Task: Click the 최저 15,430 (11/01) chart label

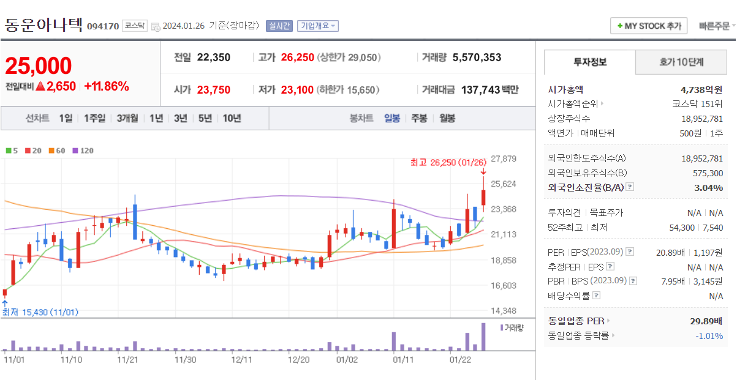Action: pyautogui.click(x=40, y=312)
